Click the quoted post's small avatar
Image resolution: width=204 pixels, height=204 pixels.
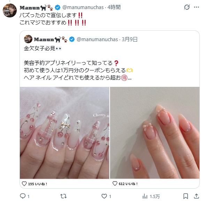coord(28,39)
